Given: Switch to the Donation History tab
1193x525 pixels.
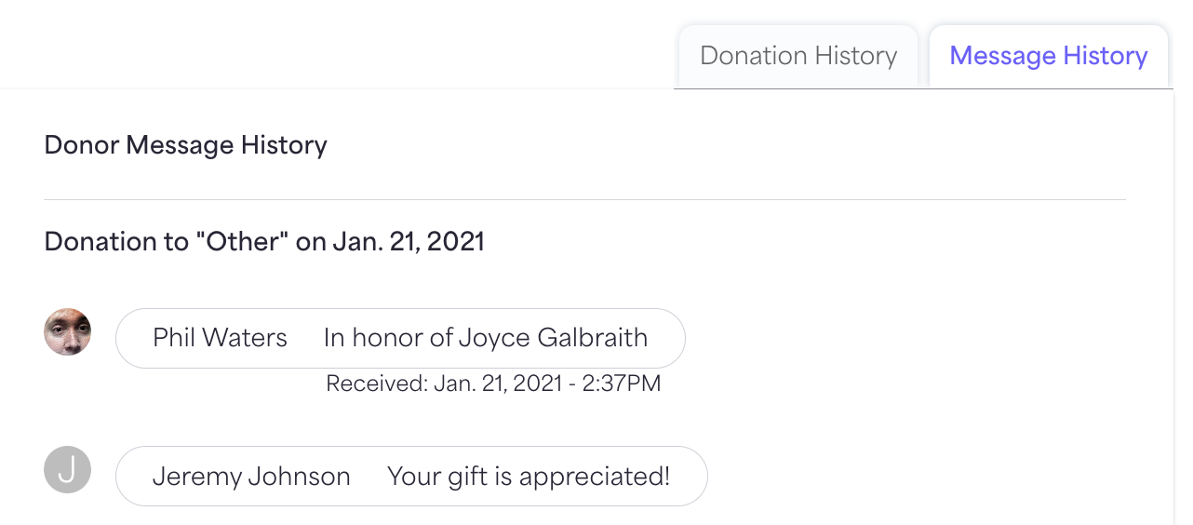Looking at the screenshot, I should tap(798, 56).
